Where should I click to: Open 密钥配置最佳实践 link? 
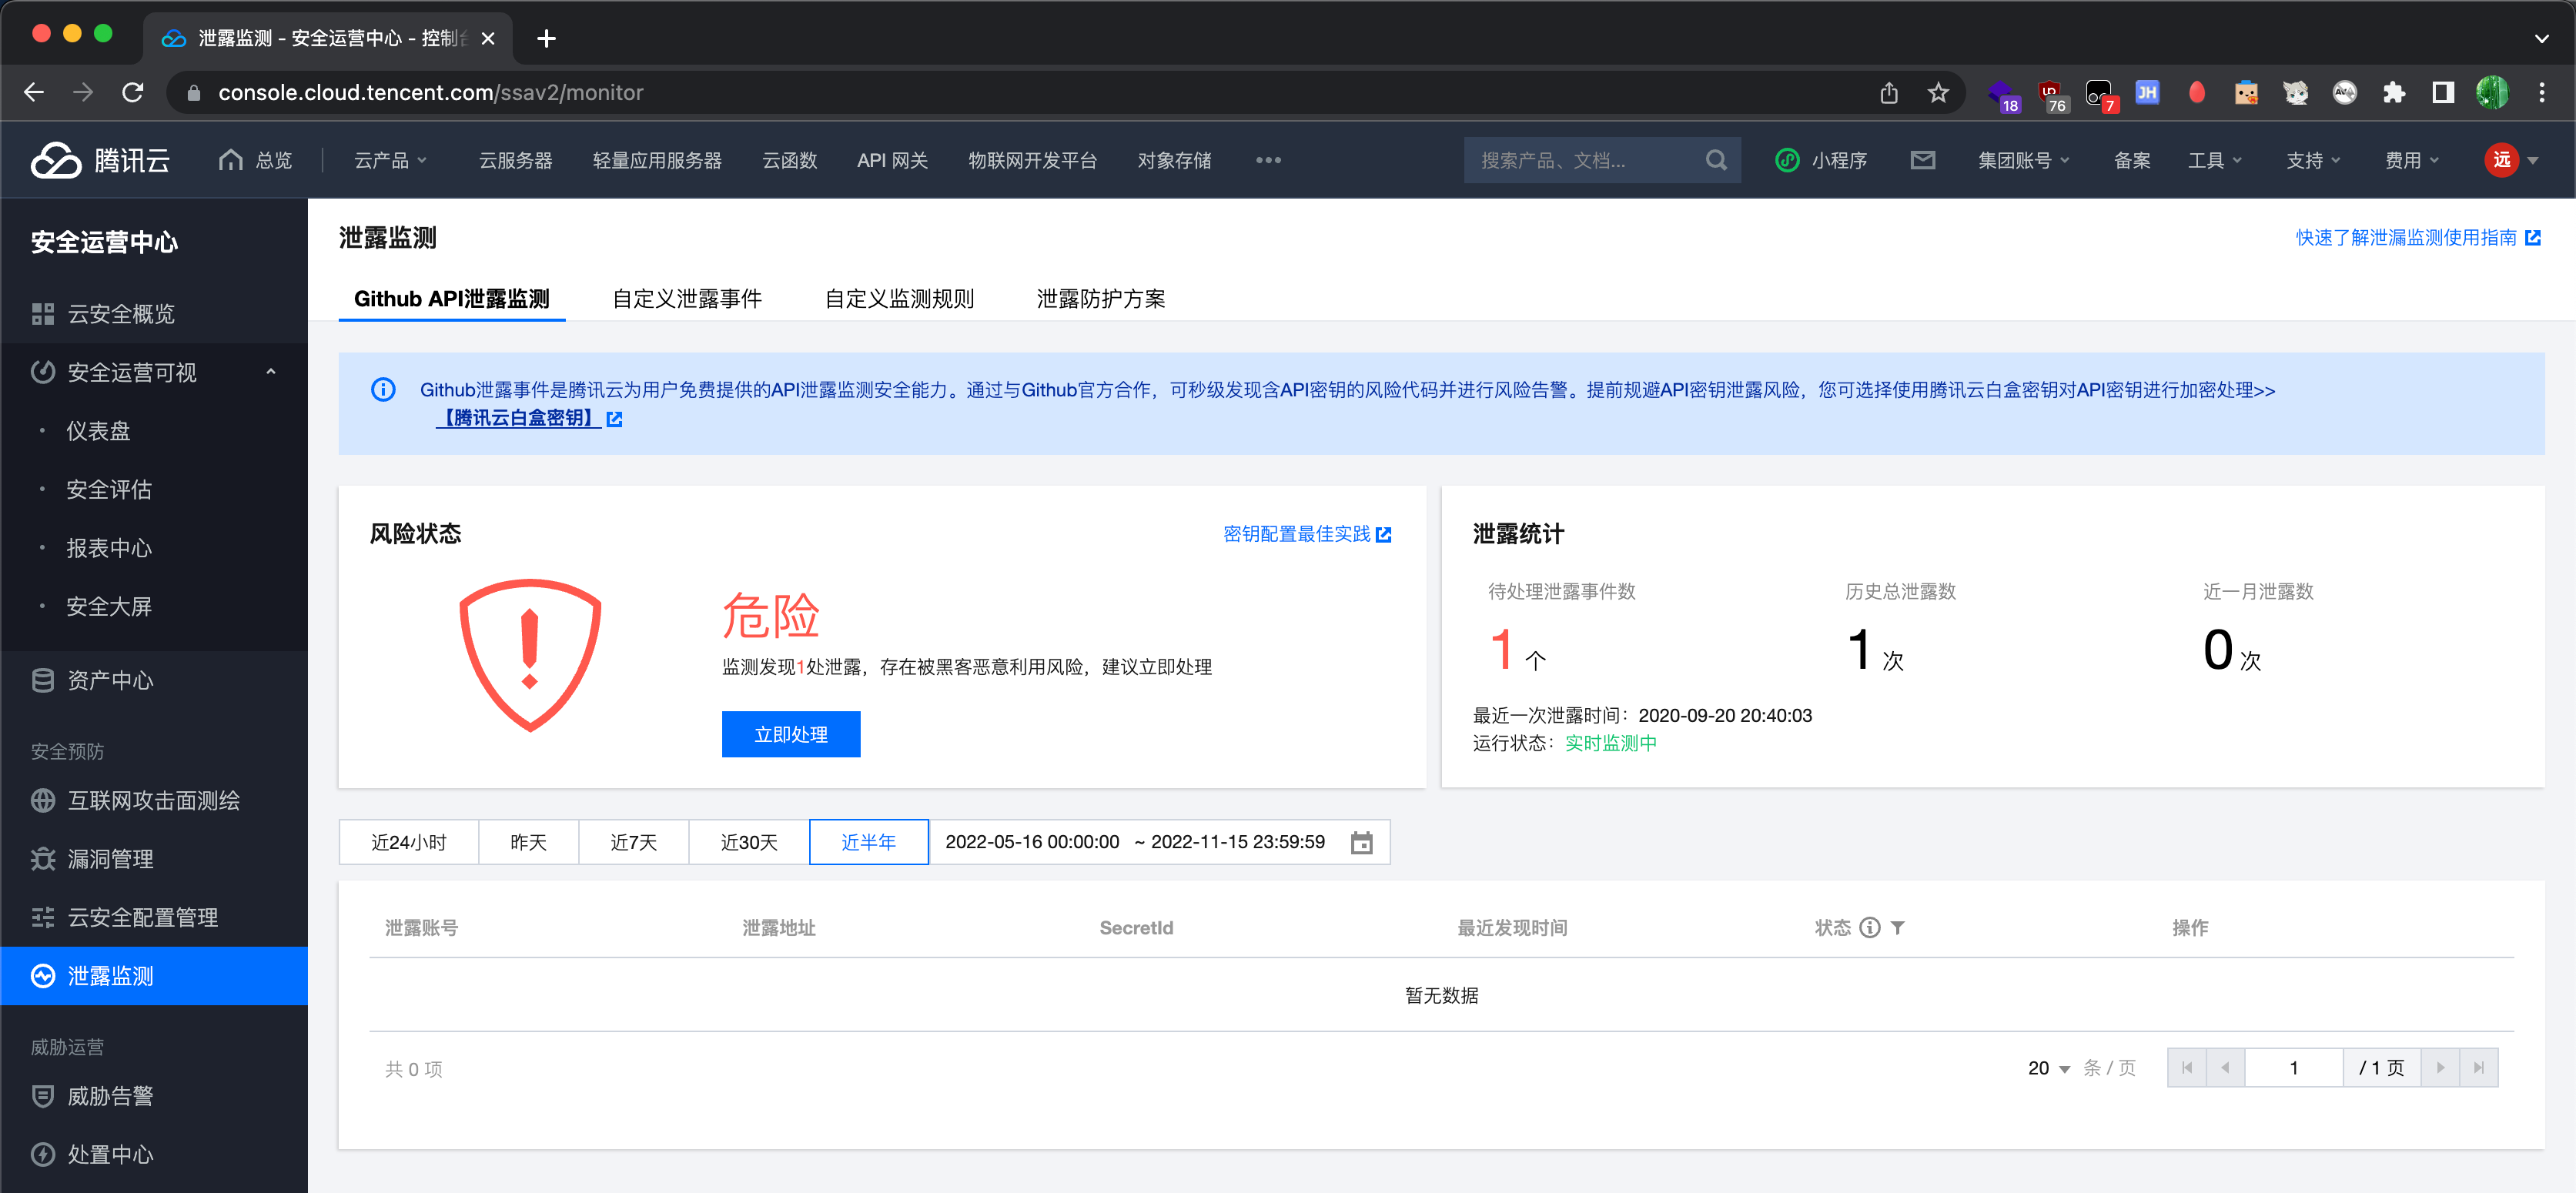click(1307, 534)
